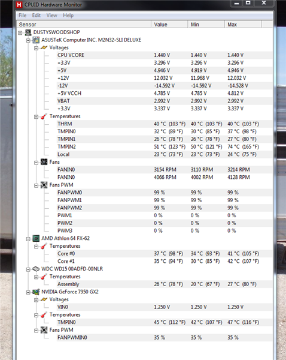This screenshot has height=360, width=286.
Task: Collapse the WDC WD15 00ADFD-00NLR node
Action: (x=28, y=269)
